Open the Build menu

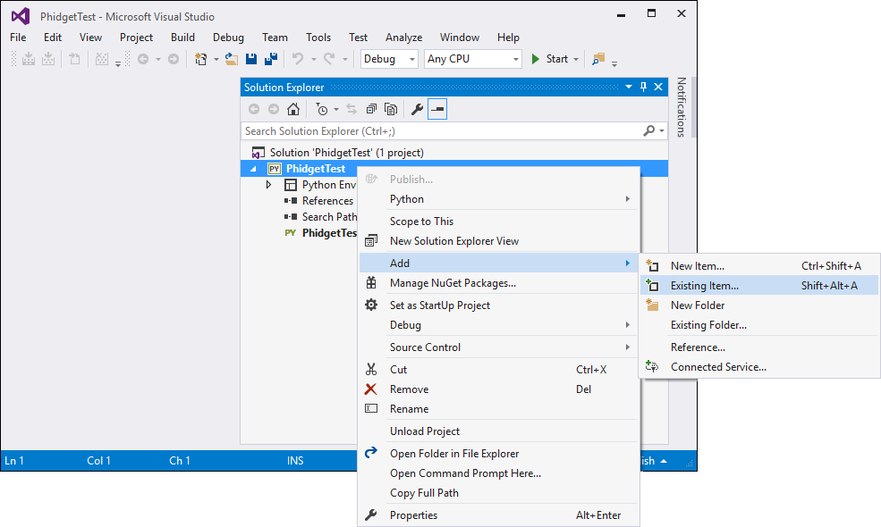(x=182, y=38)
